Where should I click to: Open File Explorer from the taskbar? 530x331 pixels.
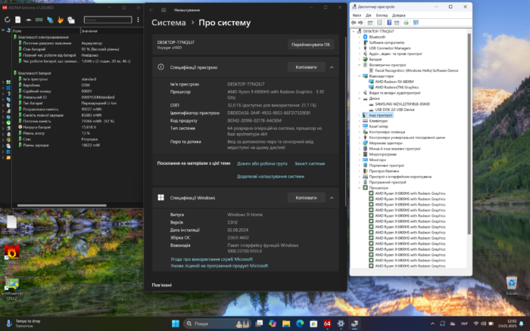click(286, 323)
